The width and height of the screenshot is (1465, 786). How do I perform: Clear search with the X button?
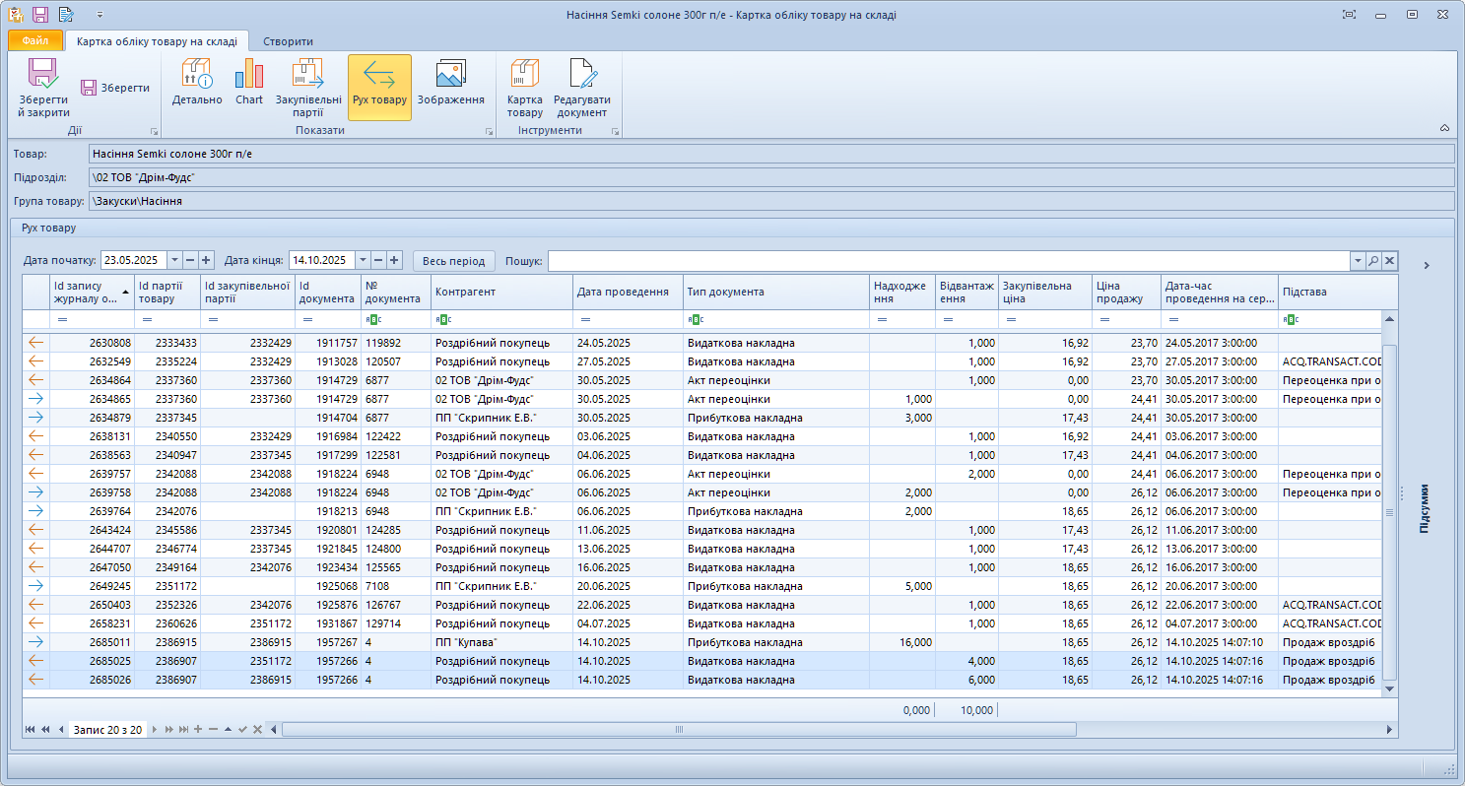pos(1389,260)
